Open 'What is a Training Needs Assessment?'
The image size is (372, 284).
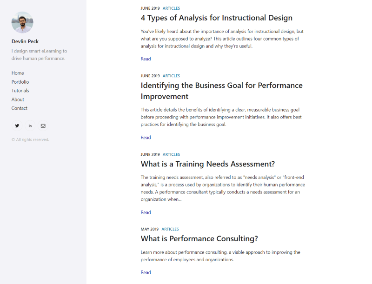(x=207, y=164)
